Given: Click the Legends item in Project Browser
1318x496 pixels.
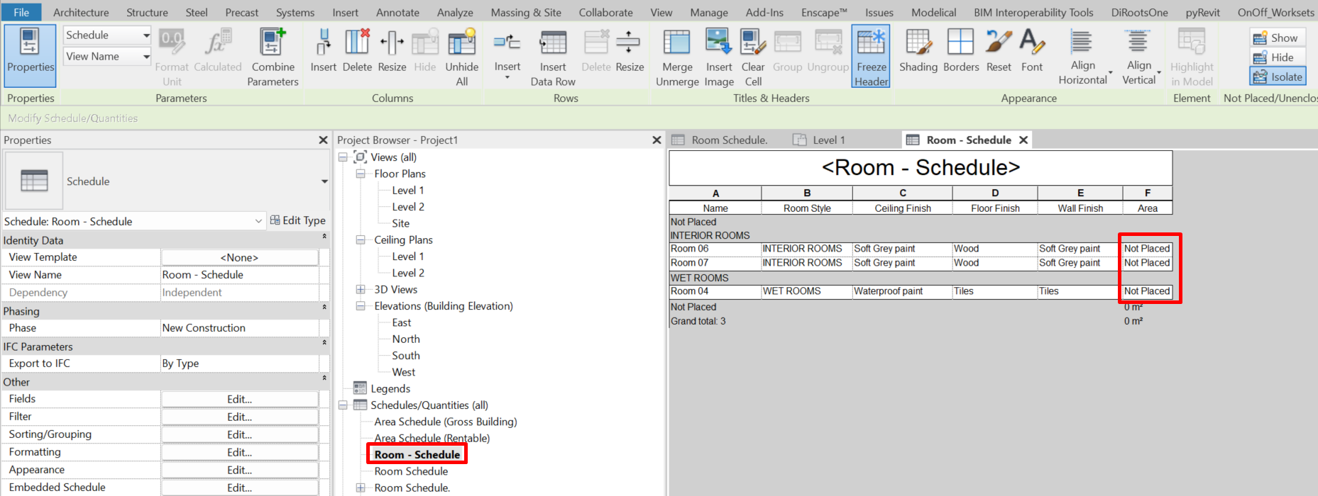Looking at the screenshot, I should pos(390,388).
